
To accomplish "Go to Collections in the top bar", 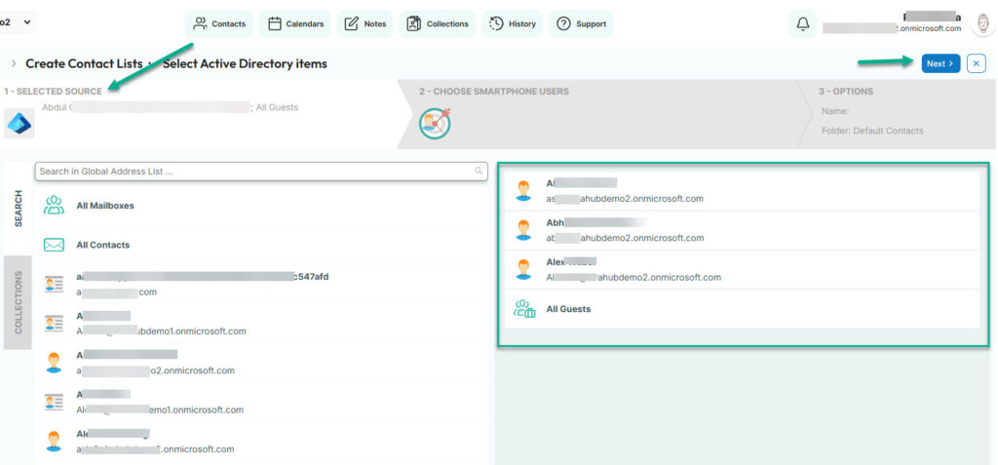I will point(438,24).
